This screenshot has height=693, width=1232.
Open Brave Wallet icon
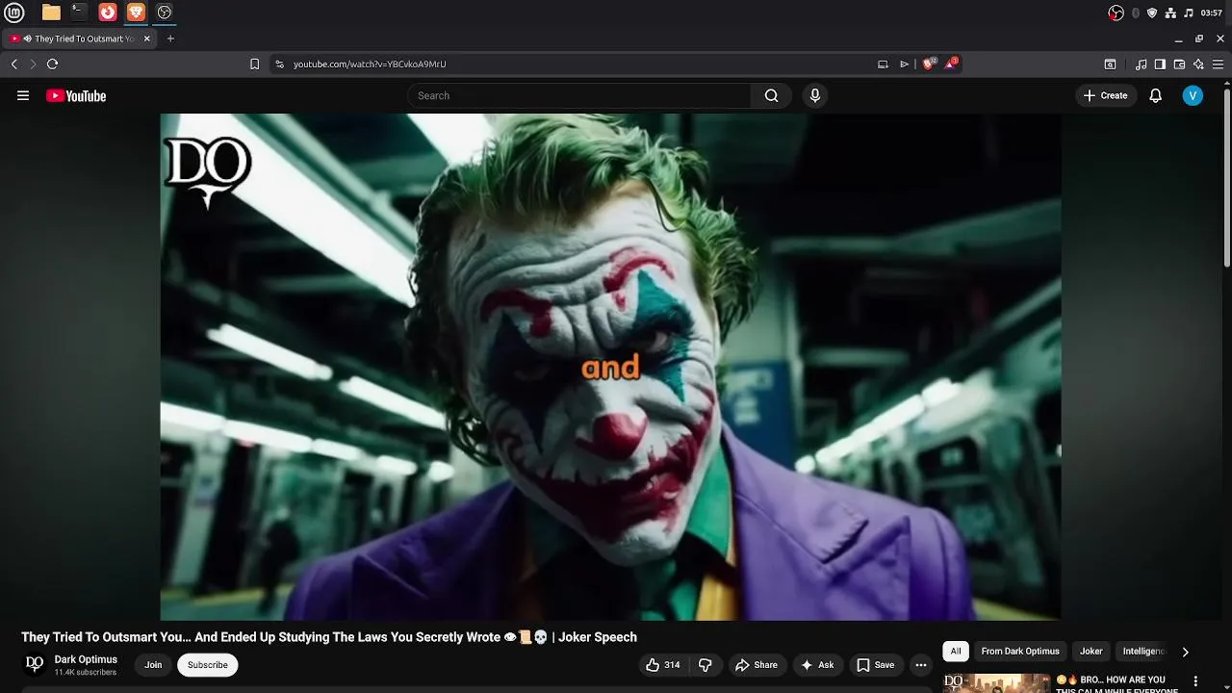pyautogui.click(x=1179, y=64)
